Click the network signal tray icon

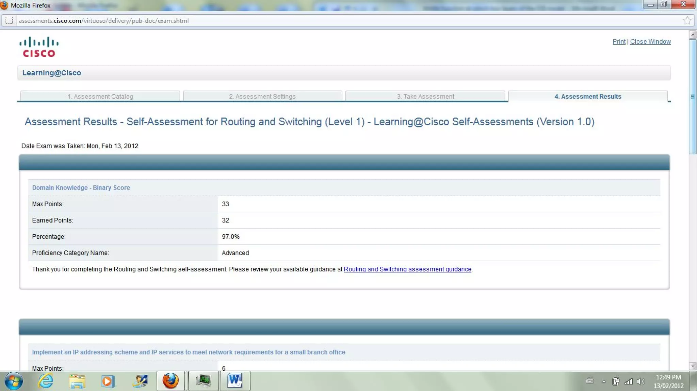628,381
